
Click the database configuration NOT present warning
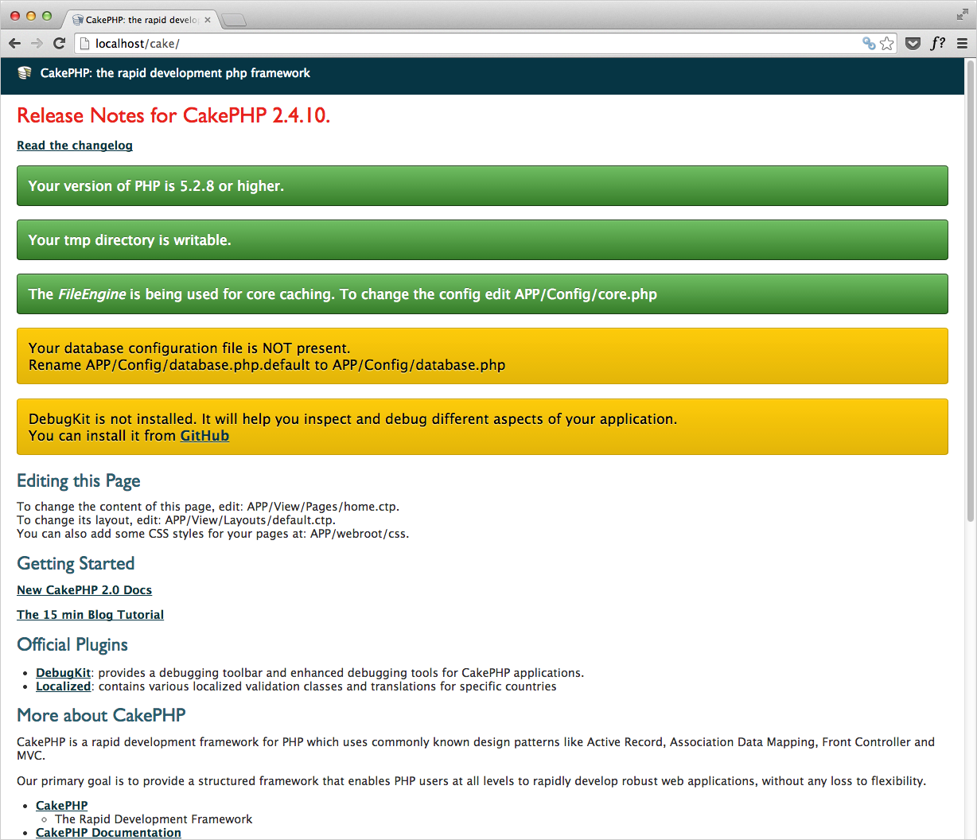482,356
